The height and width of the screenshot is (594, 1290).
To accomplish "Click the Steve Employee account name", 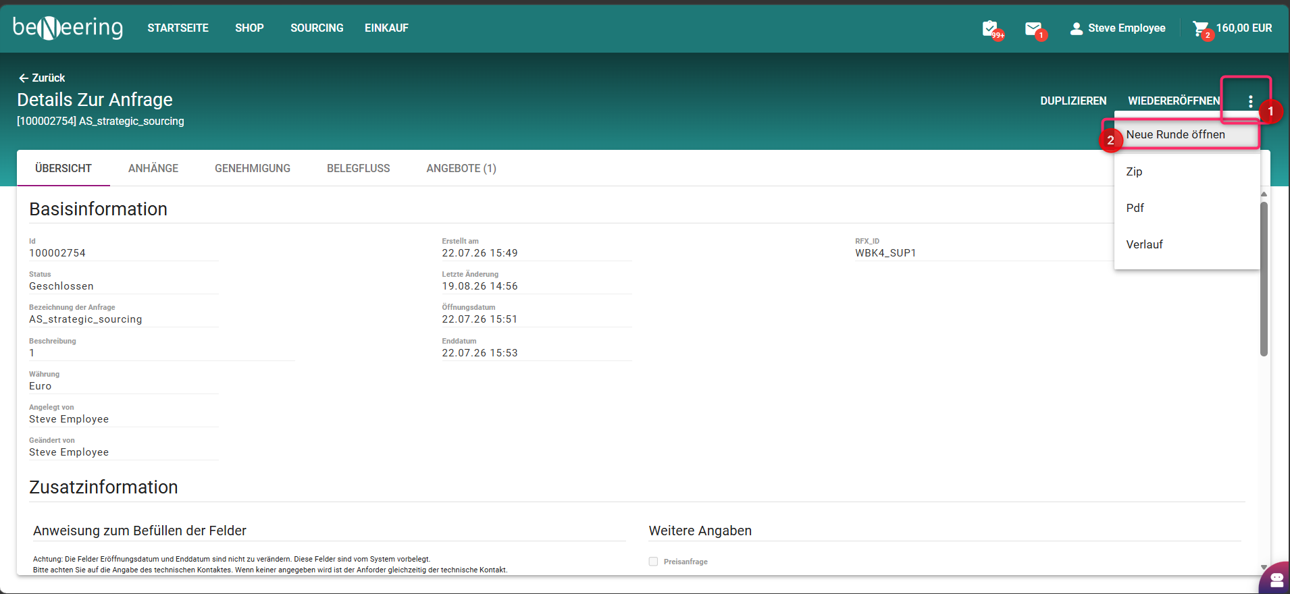I will click(1127, 28).
